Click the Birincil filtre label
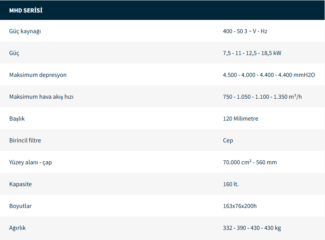 [x=25, y=140]
